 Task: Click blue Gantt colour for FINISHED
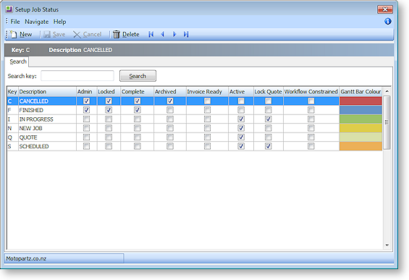click(x=360, y=110)
